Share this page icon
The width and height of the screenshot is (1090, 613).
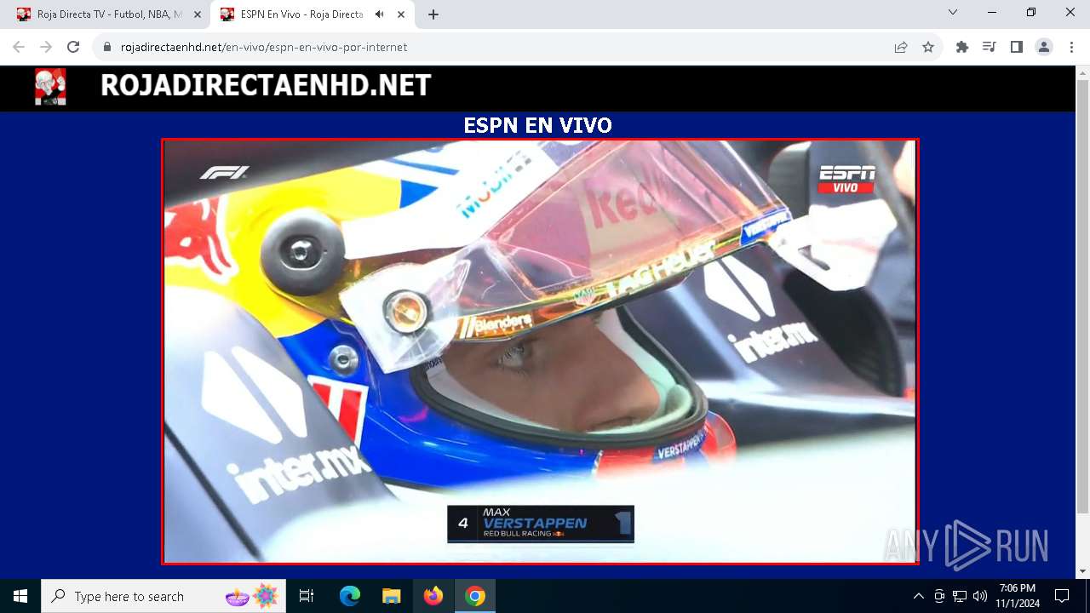coord(901,48)
